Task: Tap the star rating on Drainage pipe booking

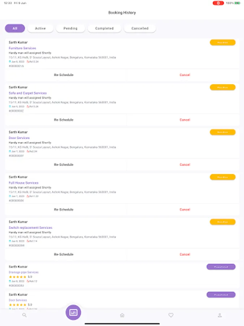Action: [x=18, y=277]
